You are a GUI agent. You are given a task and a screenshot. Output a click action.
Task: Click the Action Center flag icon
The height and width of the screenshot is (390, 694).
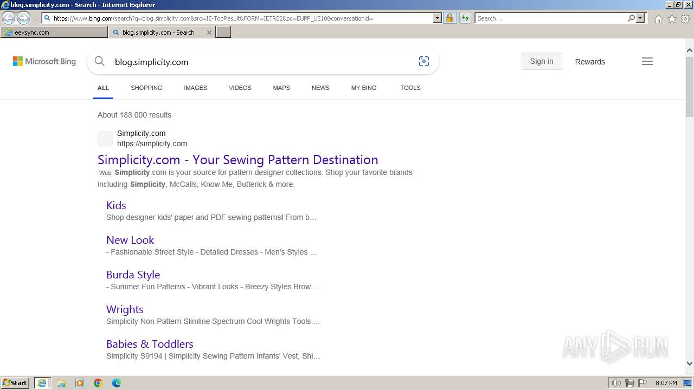point(642,383)
